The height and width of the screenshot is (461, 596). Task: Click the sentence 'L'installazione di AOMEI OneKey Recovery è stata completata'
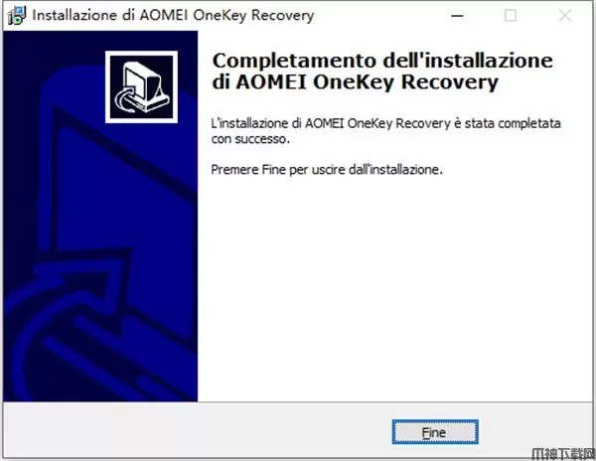click(x=385, y=123)
